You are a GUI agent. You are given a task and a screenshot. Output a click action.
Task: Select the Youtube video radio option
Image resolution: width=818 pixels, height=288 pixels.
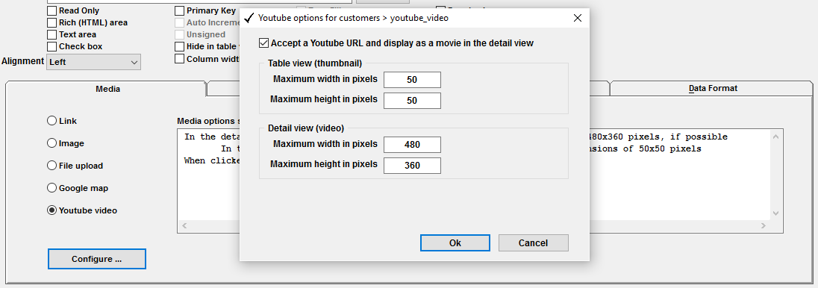click(51, 211)
